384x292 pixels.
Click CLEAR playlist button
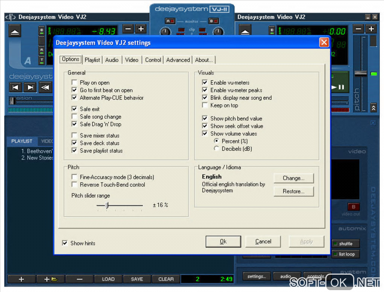(166, 279)
